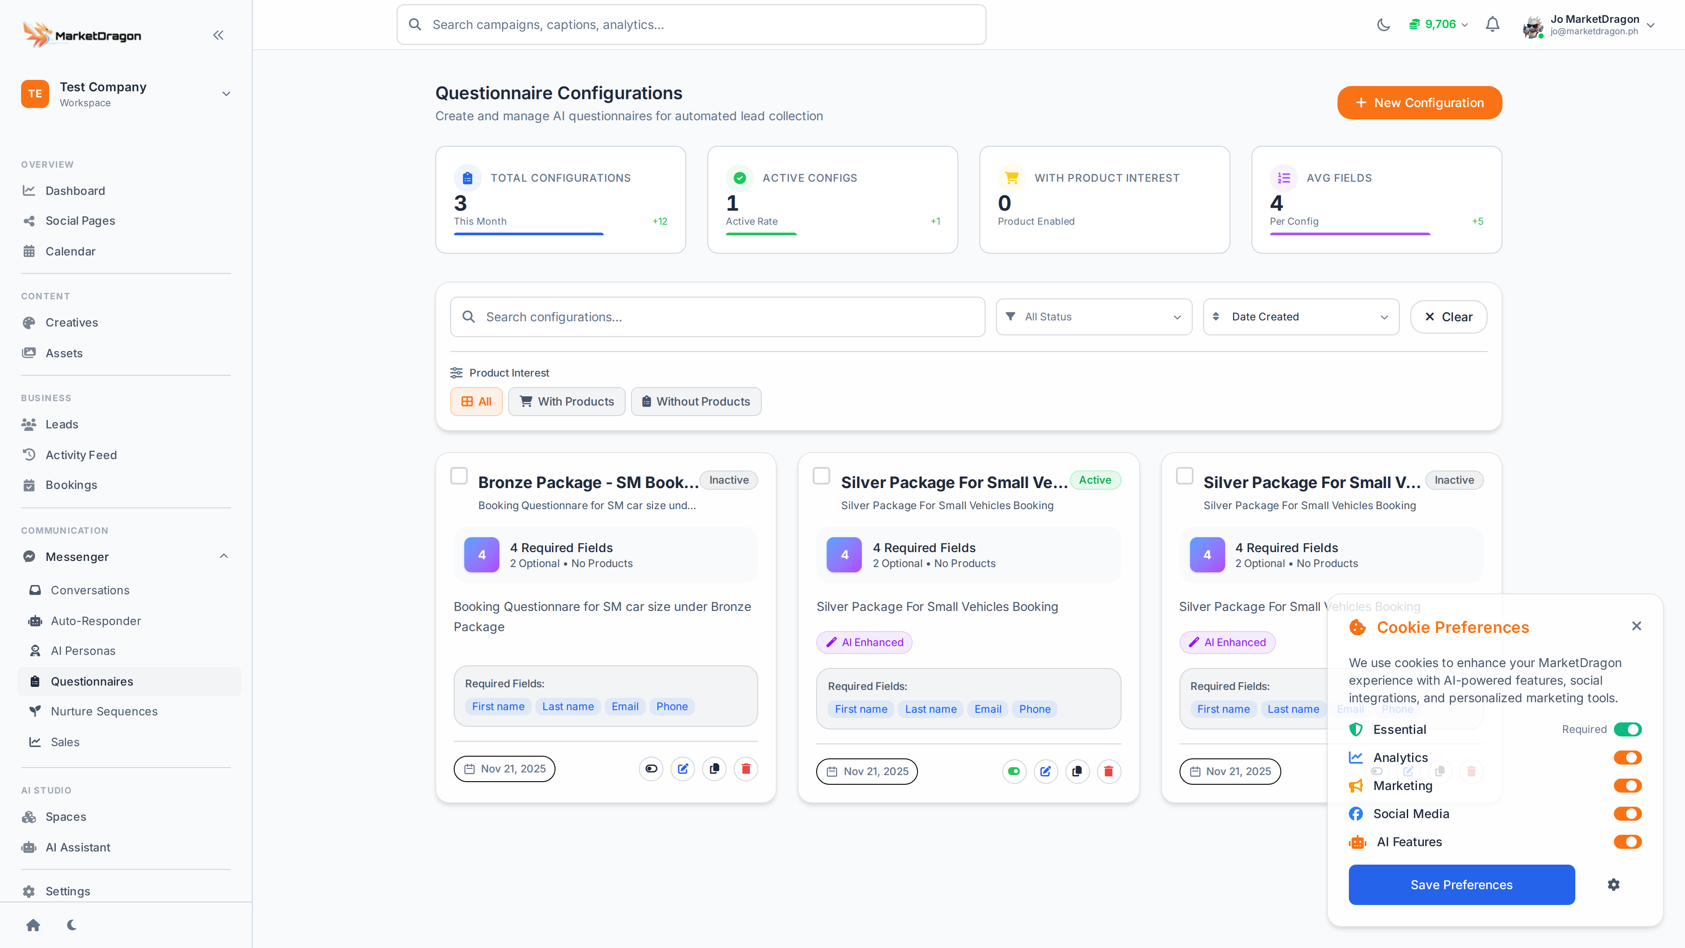This screenshot has height=948, width=1685.
Task: Collapse the sidebar with double-chevron icon
Action: [x=219, y=35]
